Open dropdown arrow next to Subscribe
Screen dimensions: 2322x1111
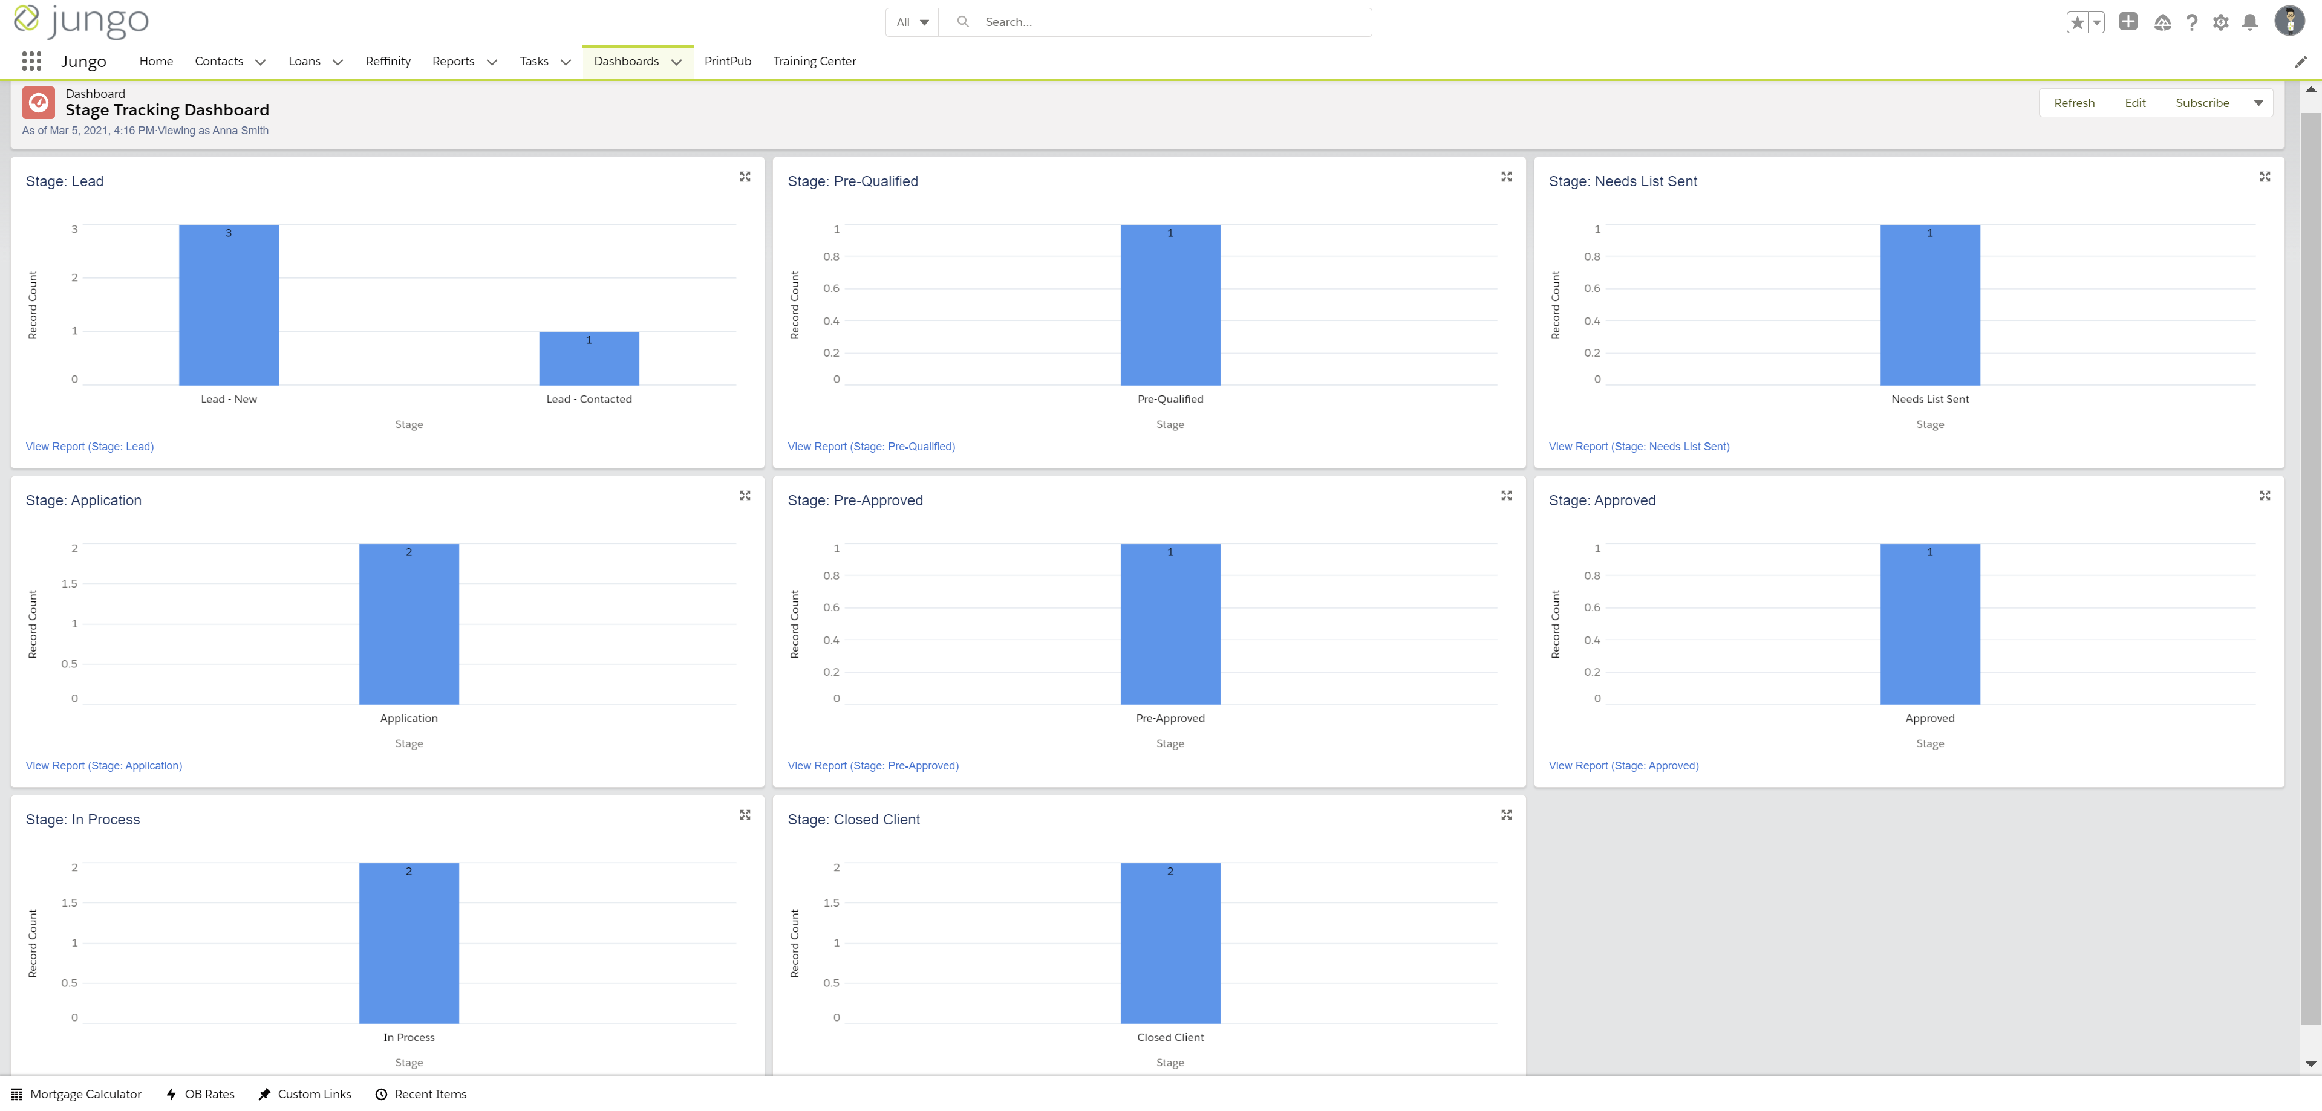point(2259,103)
